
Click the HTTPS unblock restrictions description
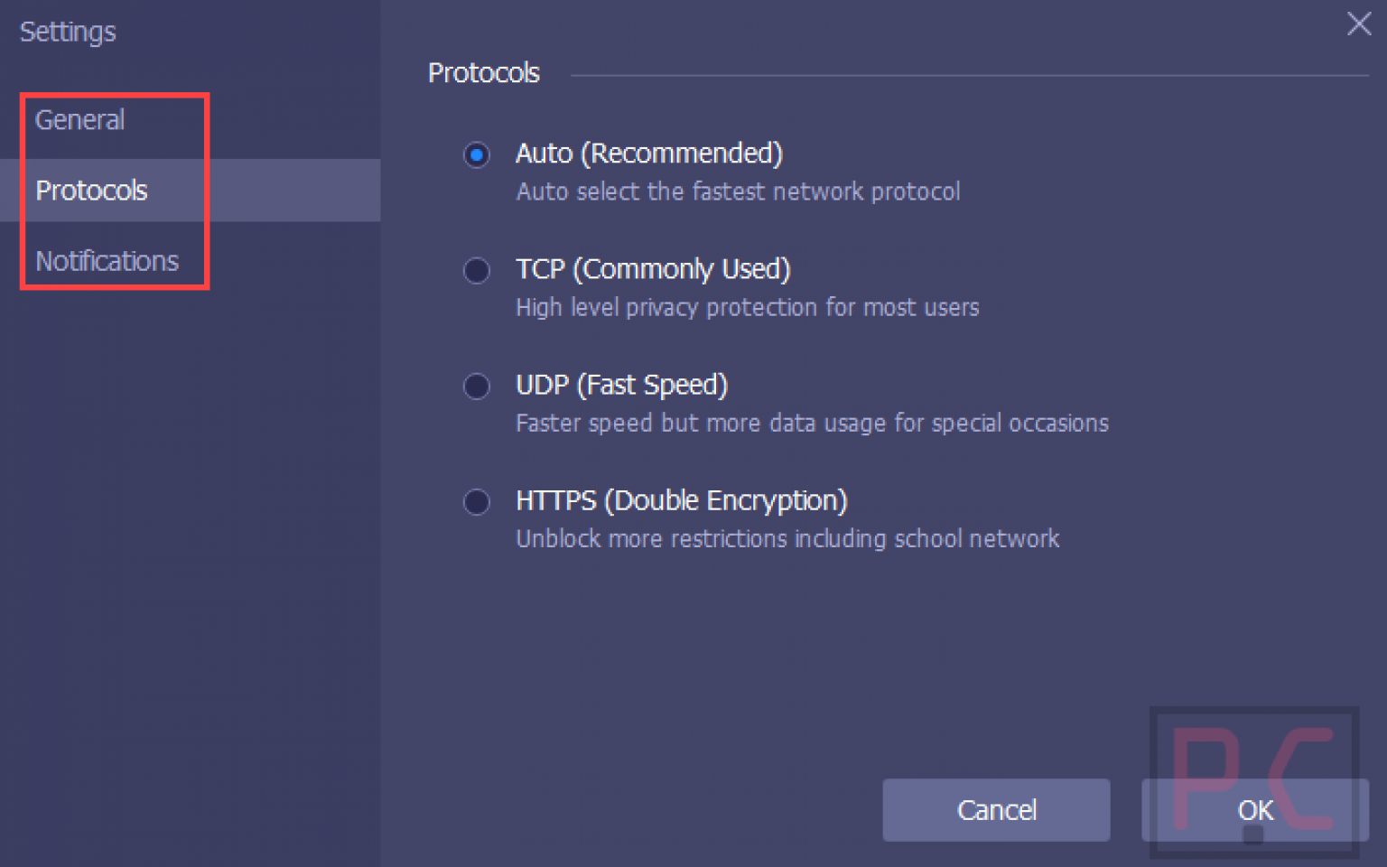787,538
